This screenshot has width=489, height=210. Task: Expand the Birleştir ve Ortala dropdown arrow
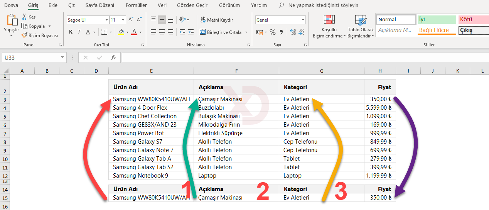point(246,32)
